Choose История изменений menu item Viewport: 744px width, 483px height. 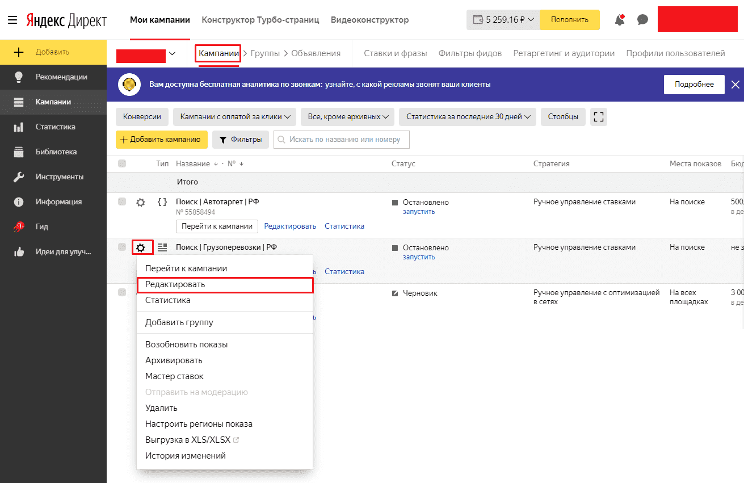[x=225, y=456]
